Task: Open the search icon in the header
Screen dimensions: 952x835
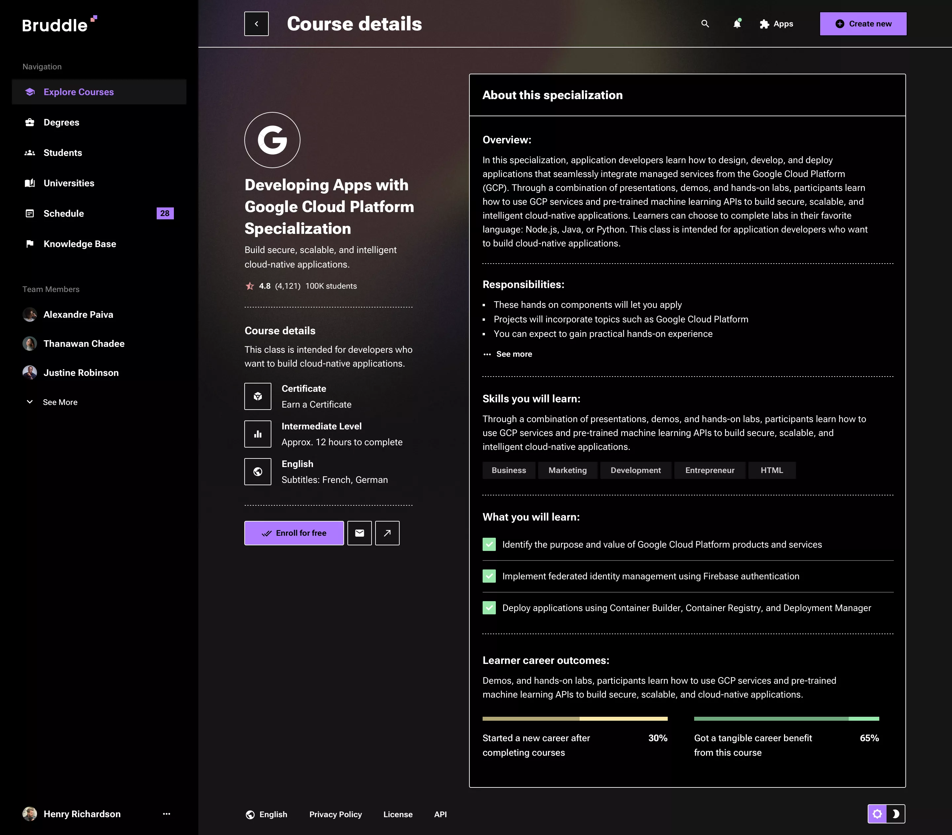Action: 705,24
